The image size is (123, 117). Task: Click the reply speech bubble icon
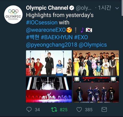29,109
